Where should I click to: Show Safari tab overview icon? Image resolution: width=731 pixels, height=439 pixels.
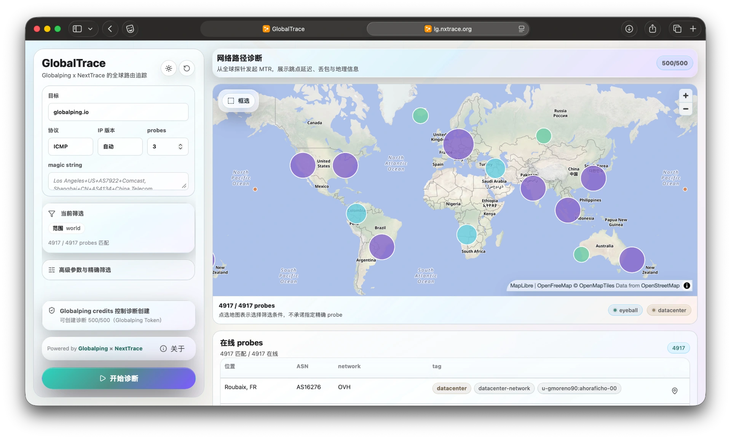point(677,29)
